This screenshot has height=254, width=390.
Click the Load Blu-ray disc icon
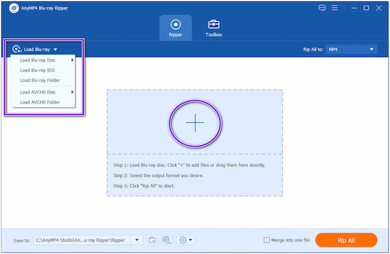(x=17, y=49)
